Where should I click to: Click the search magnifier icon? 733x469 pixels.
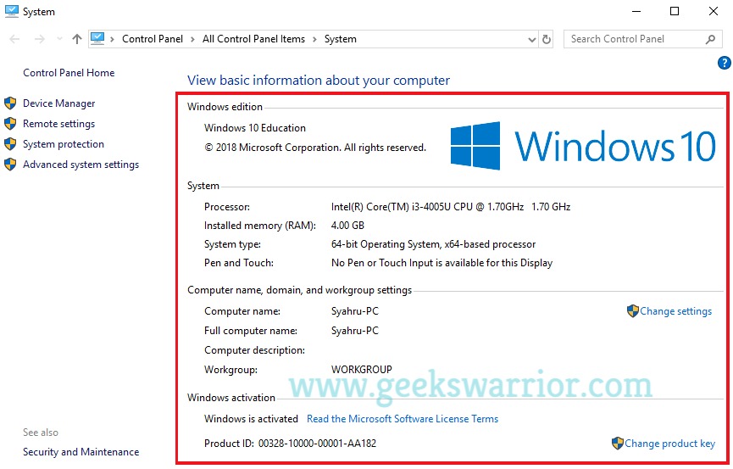710,40
